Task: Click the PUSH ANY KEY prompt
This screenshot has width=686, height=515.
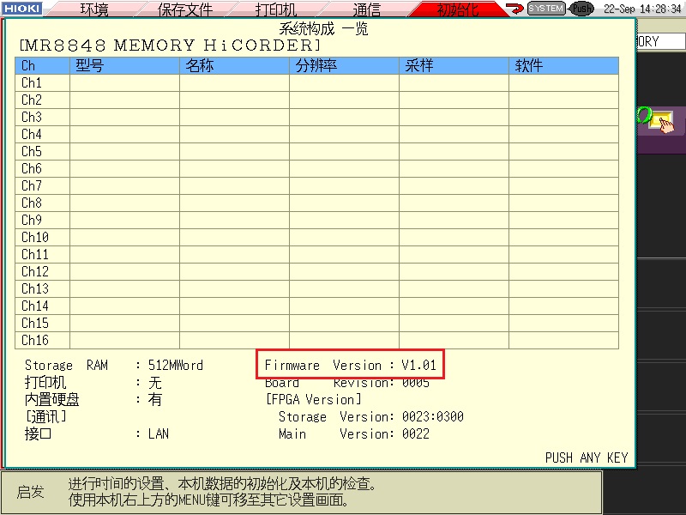Action: pos(586,457)
